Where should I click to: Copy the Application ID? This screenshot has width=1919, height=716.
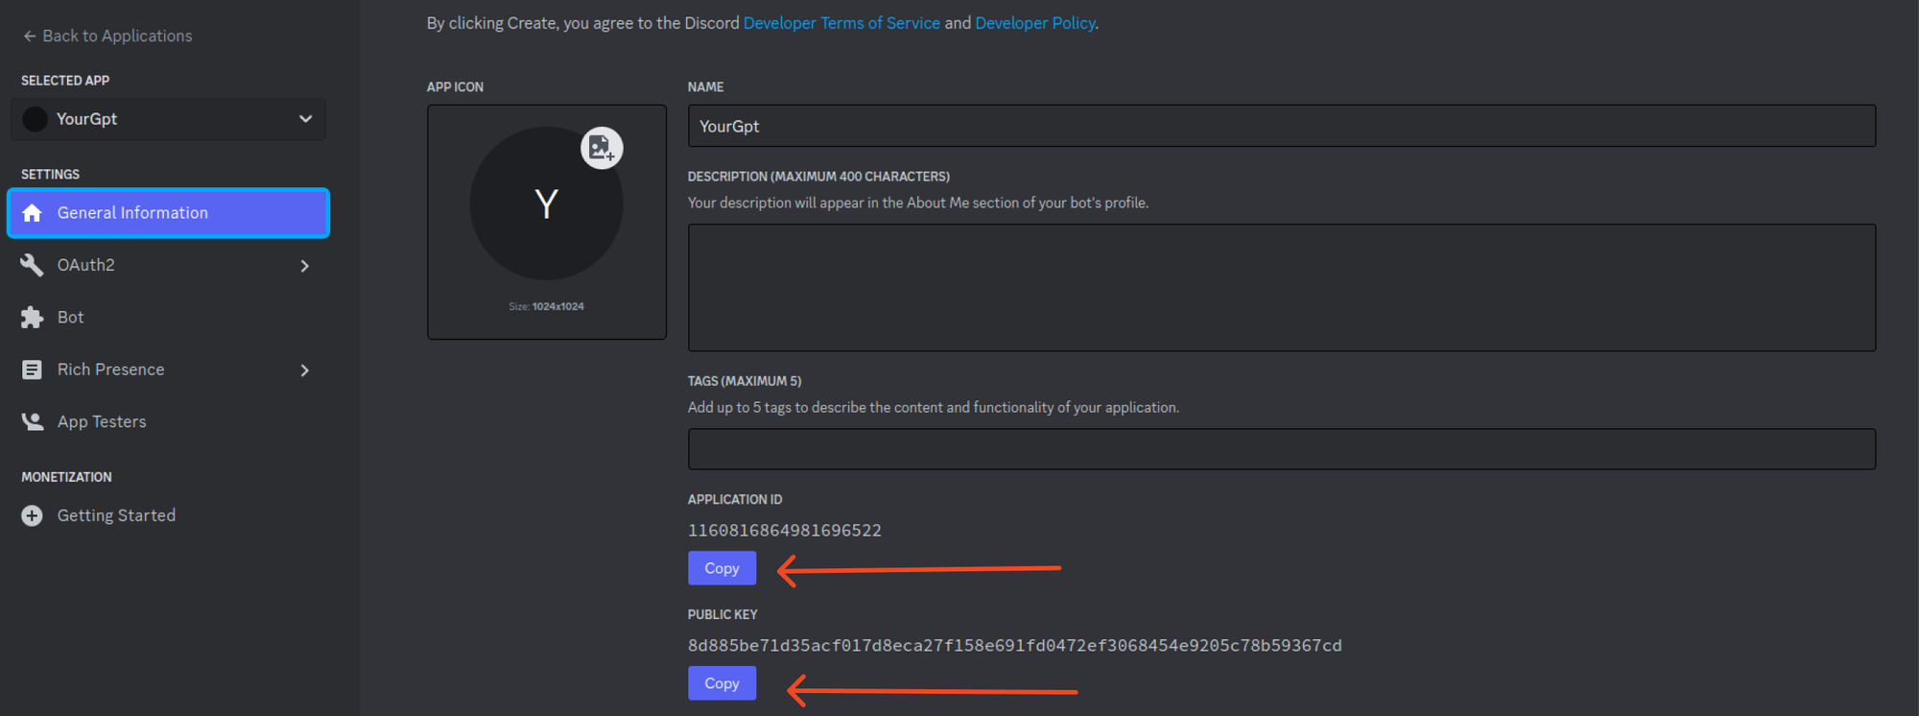tap(722, 568)
